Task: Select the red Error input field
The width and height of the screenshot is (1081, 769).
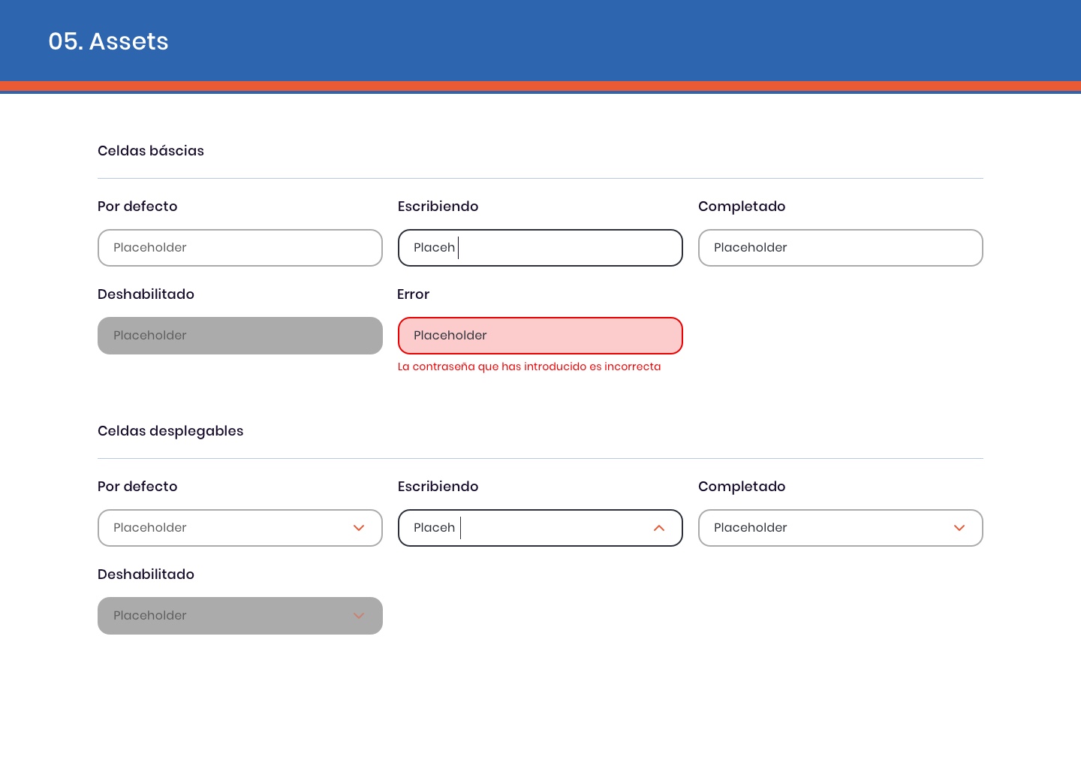Action: coord(540,336)
